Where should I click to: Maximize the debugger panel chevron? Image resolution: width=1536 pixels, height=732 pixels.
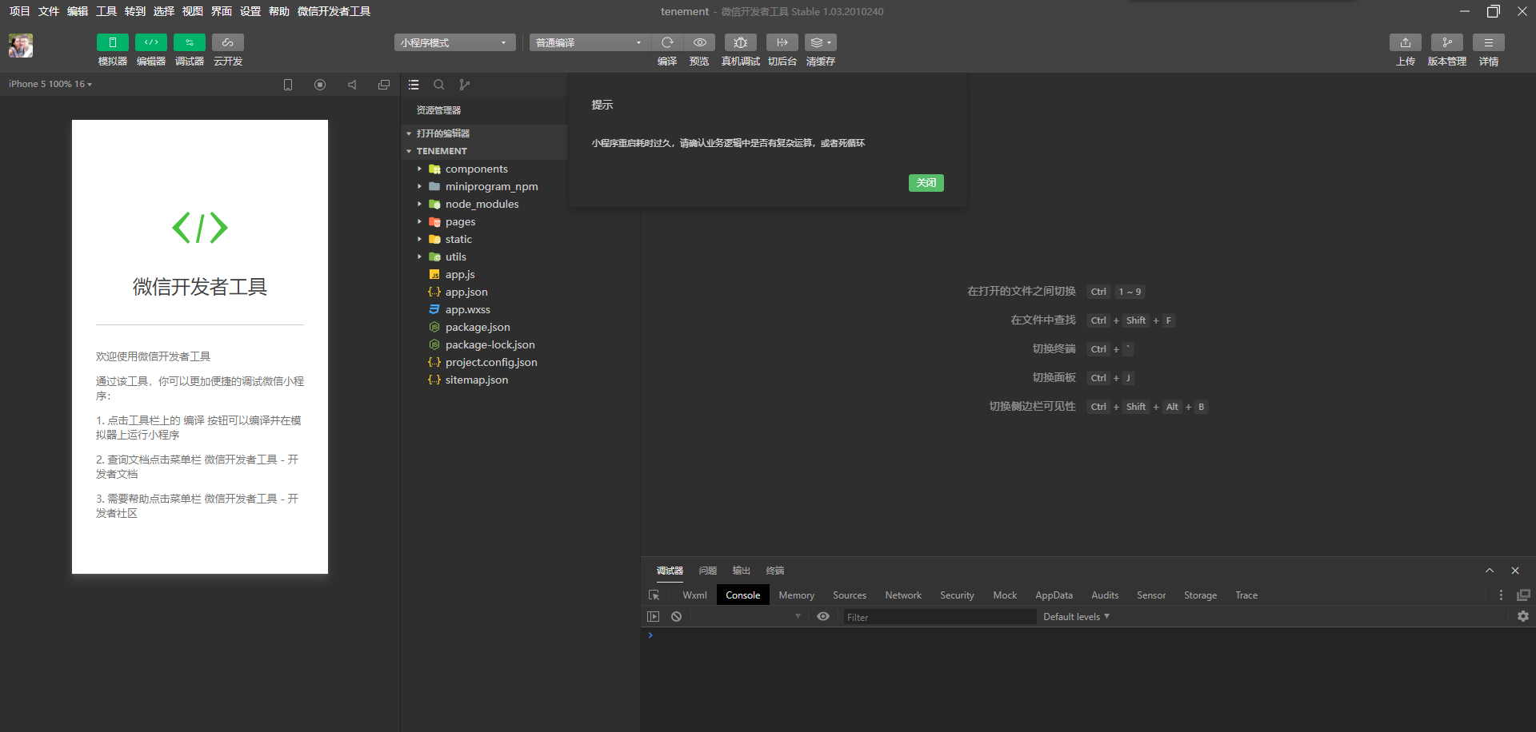click(x=1490, y=571)
